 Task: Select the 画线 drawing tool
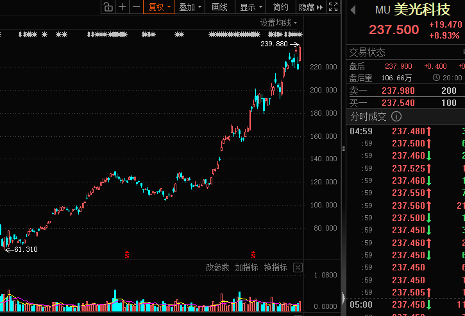pyautogui.click(x=220, y=7)
